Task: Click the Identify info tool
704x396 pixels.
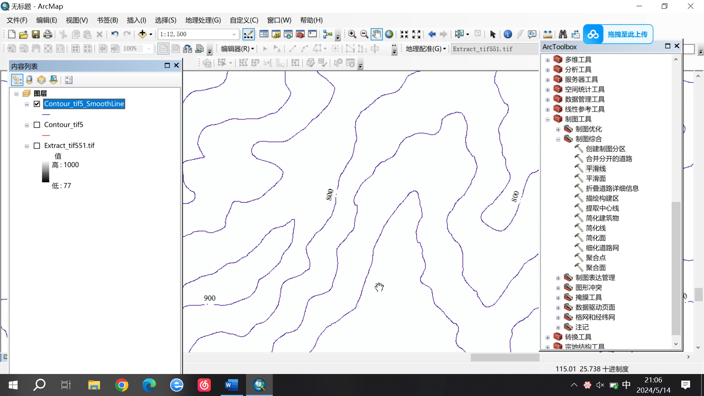Action: click(x=508, y=34)
